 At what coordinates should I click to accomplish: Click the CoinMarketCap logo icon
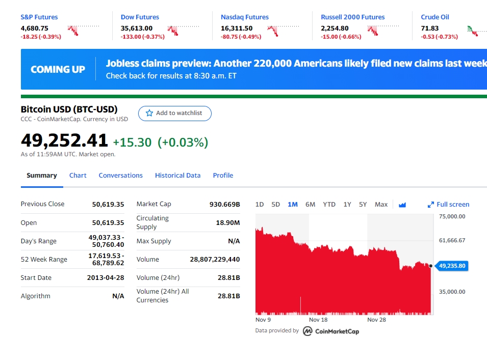tap(307, 331)
